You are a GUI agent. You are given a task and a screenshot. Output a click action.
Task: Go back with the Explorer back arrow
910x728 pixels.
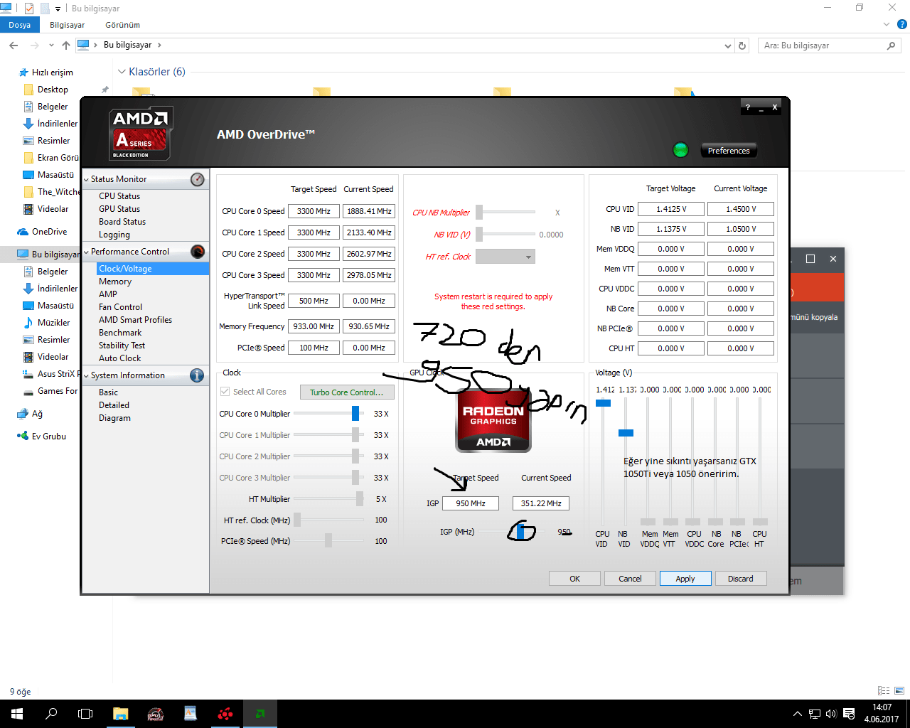coord(14,45)
